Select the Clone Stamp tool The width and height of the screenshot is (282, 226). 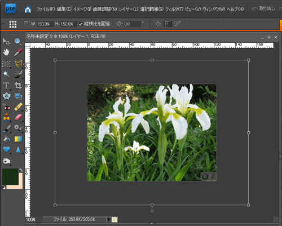click(6, 117)
